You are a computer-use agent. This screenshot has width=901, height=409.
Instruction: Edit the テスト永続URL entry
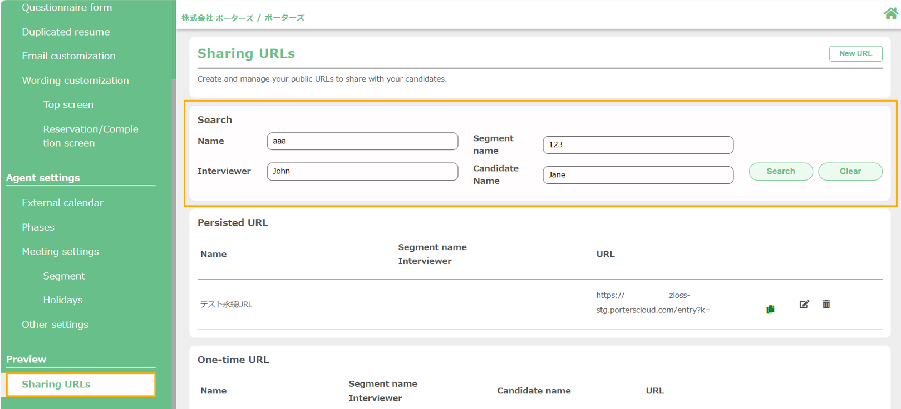pos(804,304)
